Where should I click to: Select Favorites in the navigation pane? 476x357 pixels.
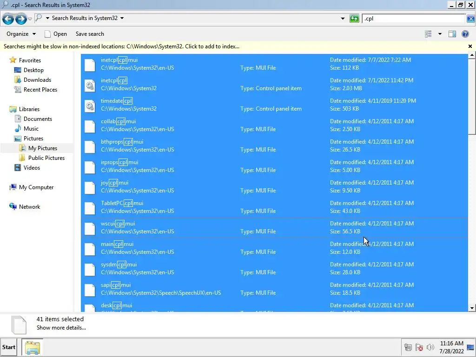click(30, 60)
